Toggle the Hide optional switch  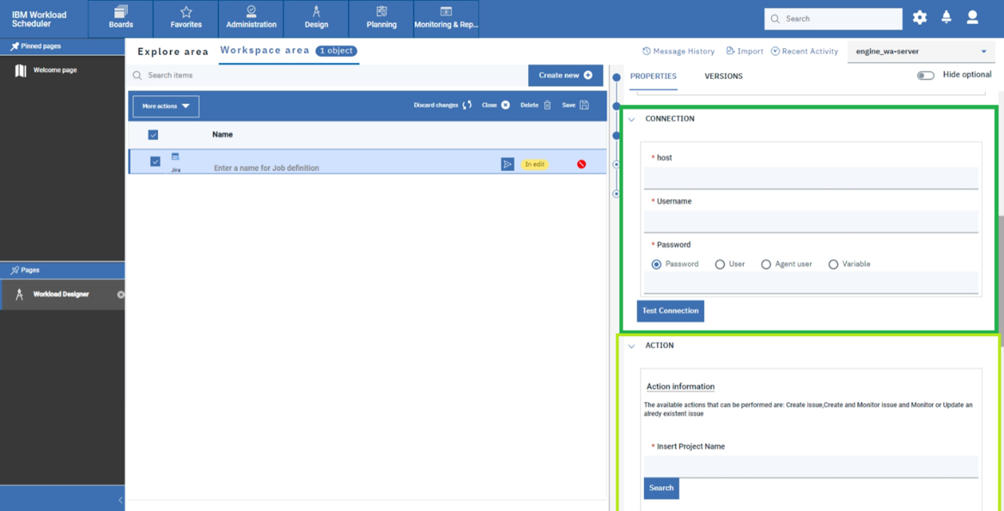pyautogui.click(x=926, y=75)
